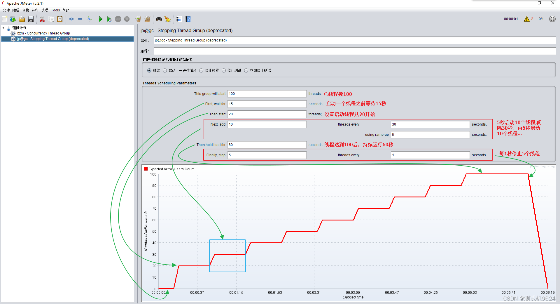Click the 0/1 active threads counter
This screenshot has height=304, width=560.
pyautogui.click(x=541, y=19)
